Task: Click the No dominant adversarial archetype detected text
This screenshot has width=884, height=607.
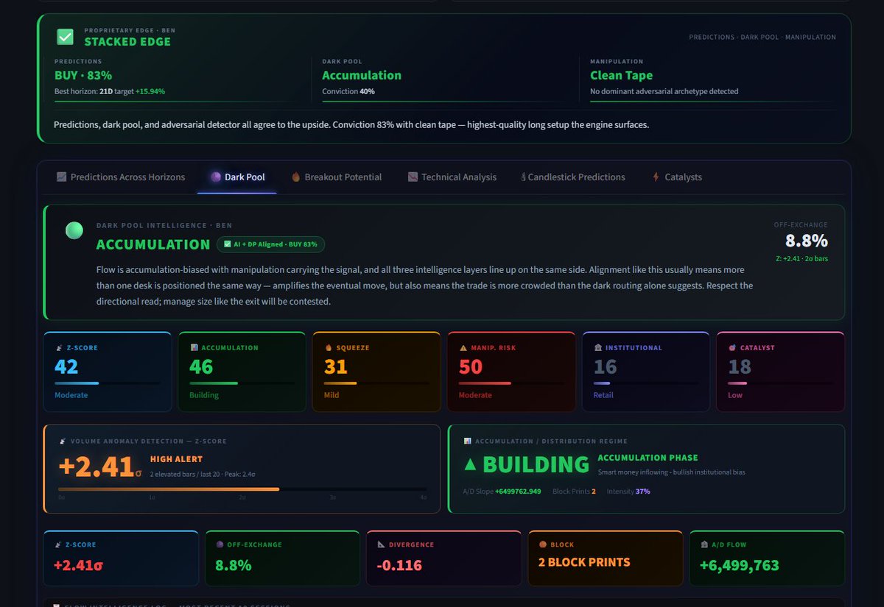Action: coord(664,91)
